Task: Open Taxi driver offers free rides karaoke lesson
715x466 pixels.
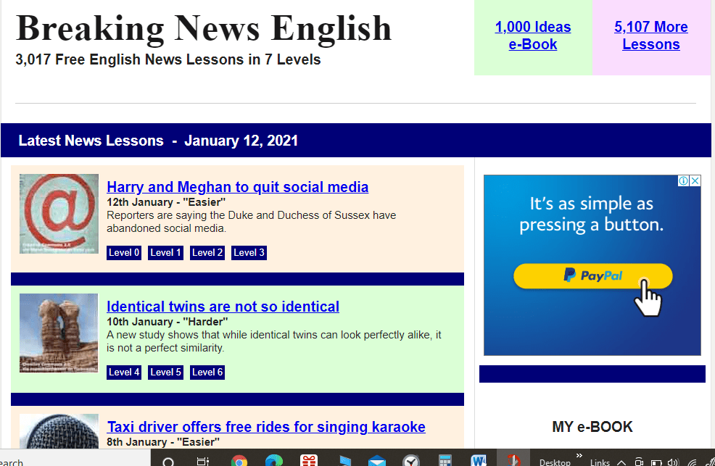Action: (266, 427)
